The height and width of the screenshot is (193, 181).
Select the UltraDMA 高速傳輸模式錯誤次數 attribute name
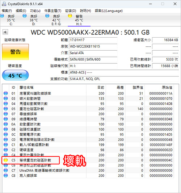(45, 171)
